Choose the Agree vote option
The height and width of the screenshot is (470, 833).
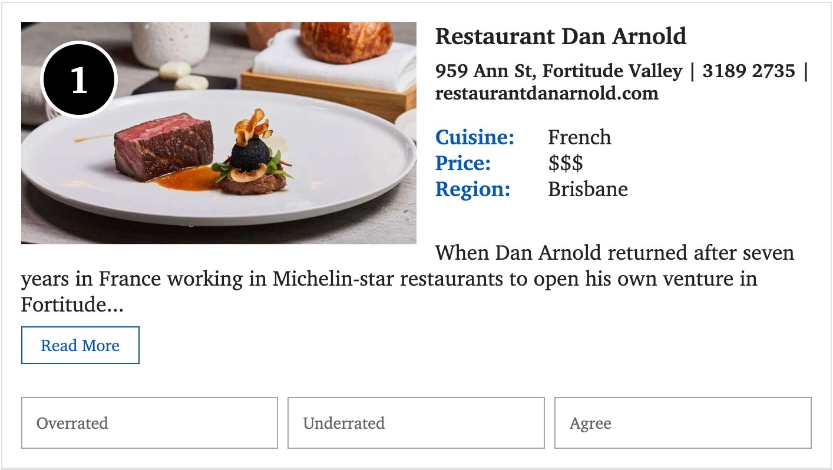tap(682, 423)
